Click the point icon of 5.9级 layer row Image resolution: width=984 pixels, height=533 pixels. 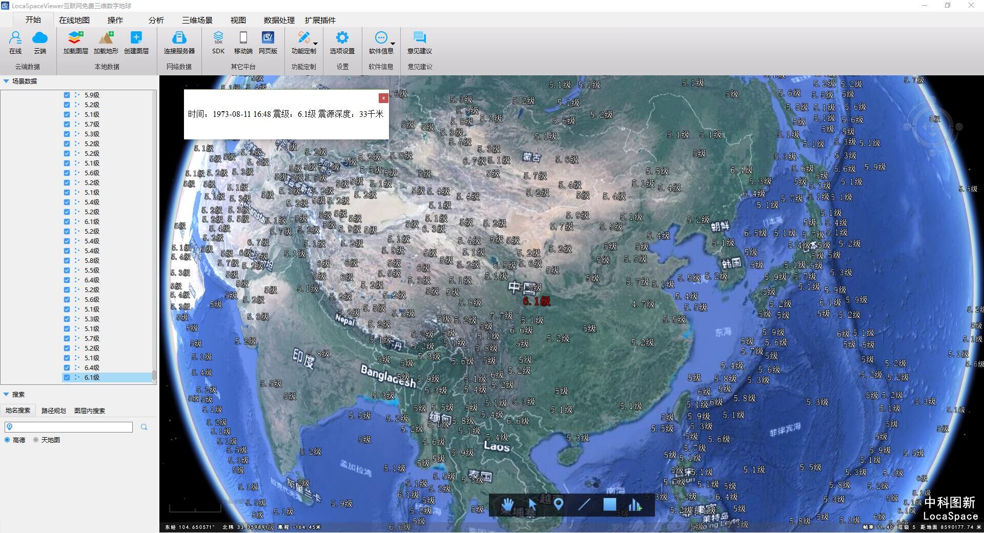click(x=77, y=95)
